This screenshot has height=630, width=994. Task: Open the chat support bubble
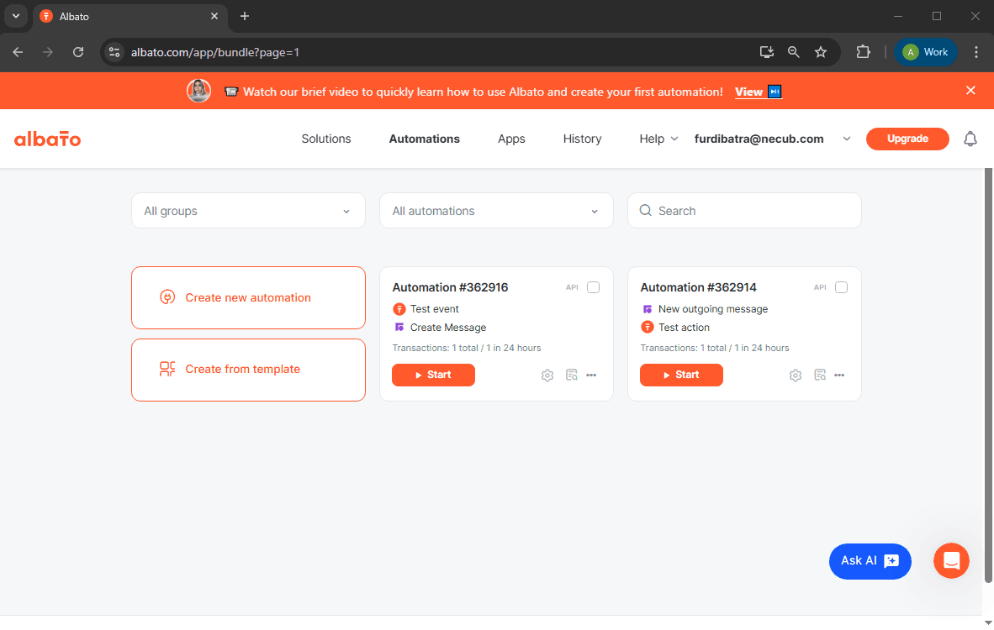pyautogui.click(x=951, y=561)
